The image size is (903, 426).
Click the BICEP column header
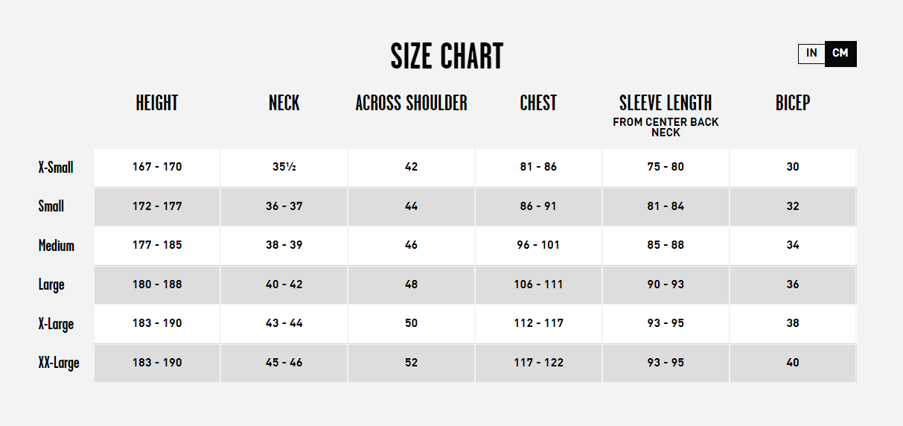tap(793, 103)
